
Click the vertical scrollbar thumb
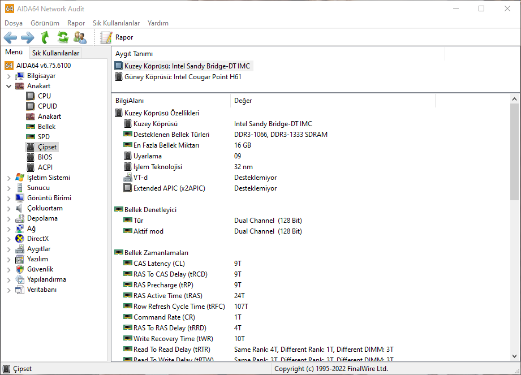tap(514, 152)
